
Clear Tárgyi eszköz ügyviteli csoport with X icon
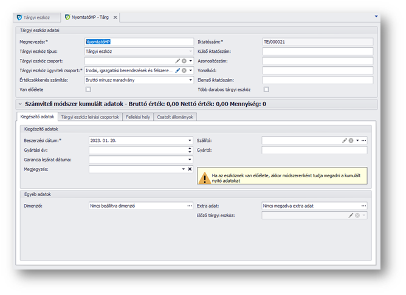(184, 70)
